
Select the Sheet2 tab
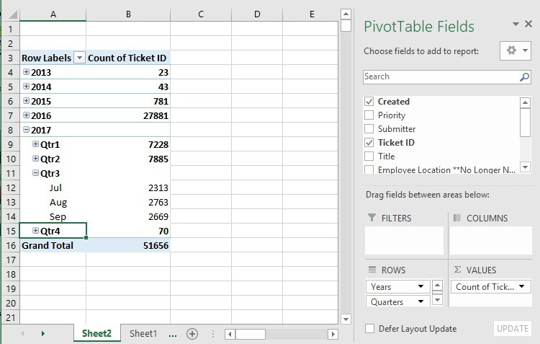click(x=96, y=334)
